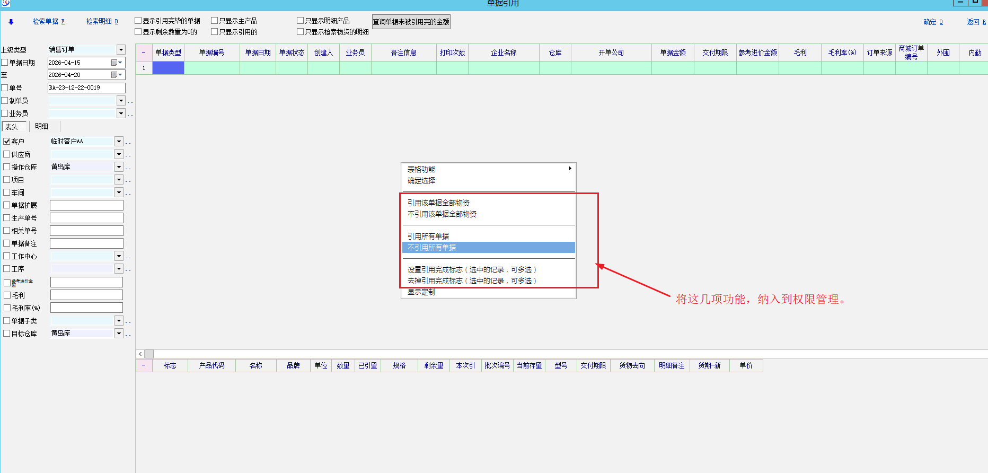Image resolution: width=988 pixels, height=473 pixels.
Task: Click the minus icon in upper grid header
Action: [x=144, y=52]
